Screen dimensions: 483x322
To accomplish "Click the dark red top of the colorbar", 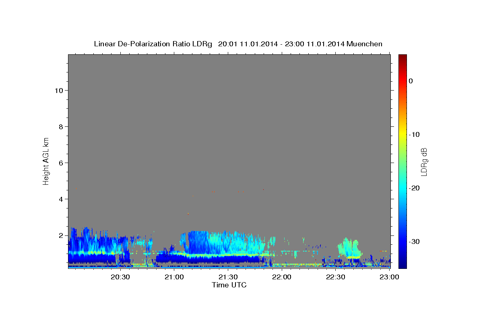I will [x=402, y=58].
